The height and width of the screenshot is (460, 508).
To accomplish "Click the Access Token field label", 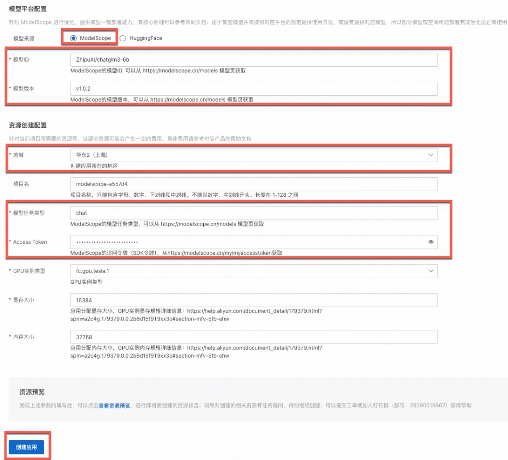I will pos(30,242).
